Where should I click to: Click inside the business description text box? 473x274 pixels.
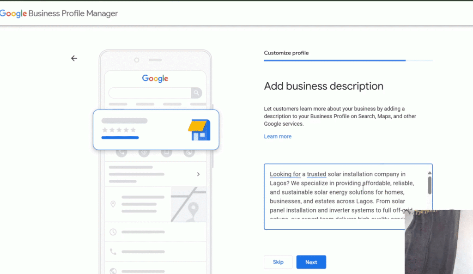(x=342, y=196)
